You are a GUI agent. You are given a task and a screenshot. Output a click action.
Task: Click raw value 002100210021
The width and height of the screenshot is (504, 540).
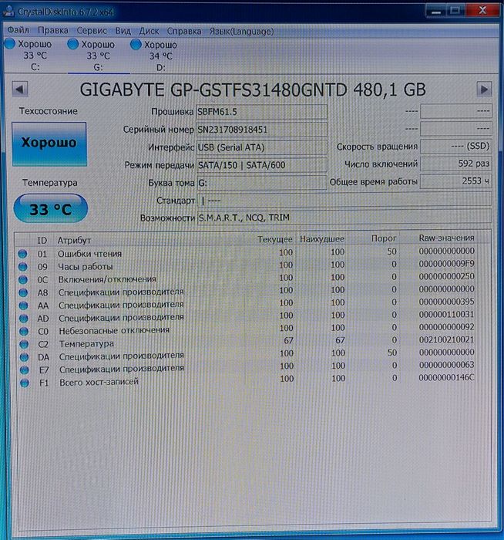point(446,340)
